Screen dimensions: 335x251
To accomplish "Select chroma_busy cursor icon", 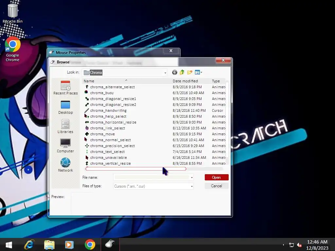I will tap(86, 92).
